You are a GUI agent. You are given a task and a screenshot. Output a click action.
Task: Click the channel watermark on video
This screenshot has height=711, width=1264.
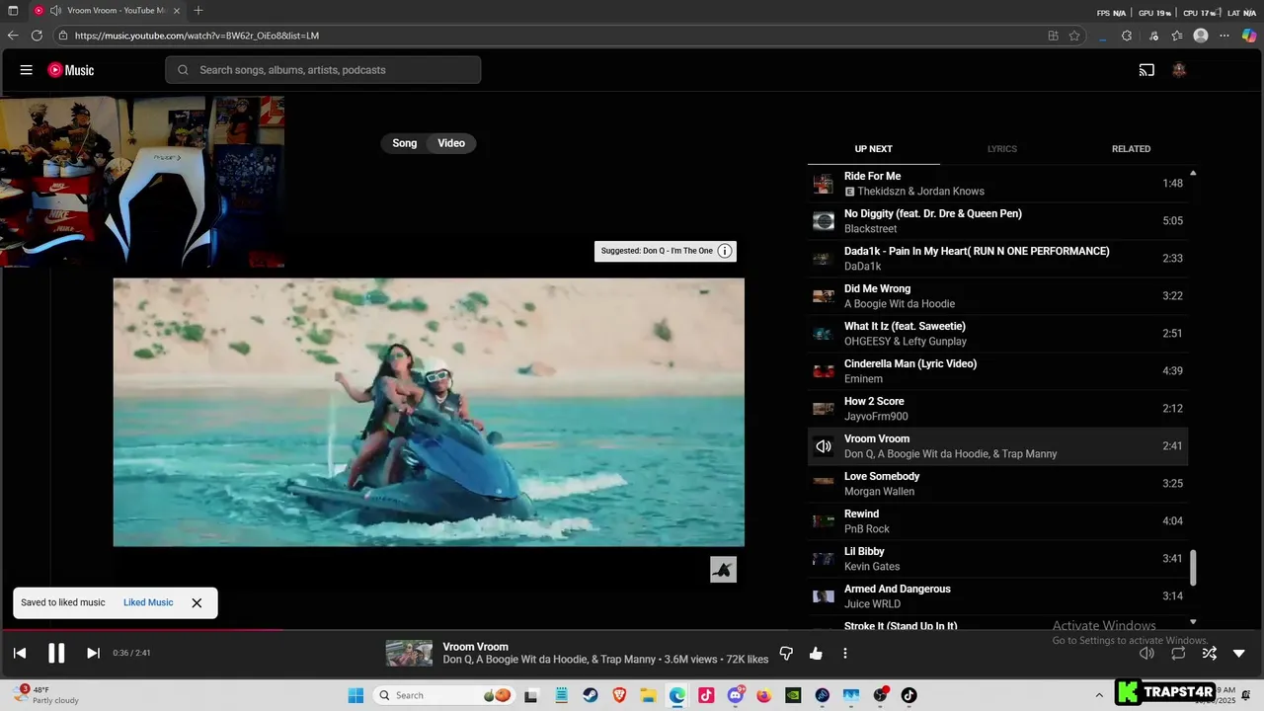[723, 570]
